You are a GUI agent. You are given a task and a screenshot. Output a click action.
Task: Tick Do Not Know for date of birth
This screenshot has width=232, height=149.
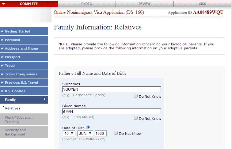[x=116, y=133]
